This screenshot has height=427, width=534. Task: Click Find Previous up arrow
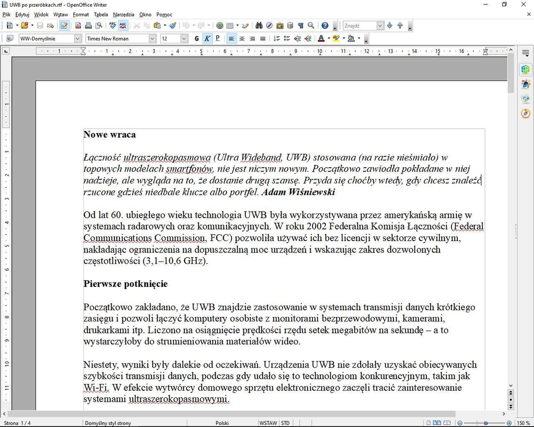tap(400, 25)
